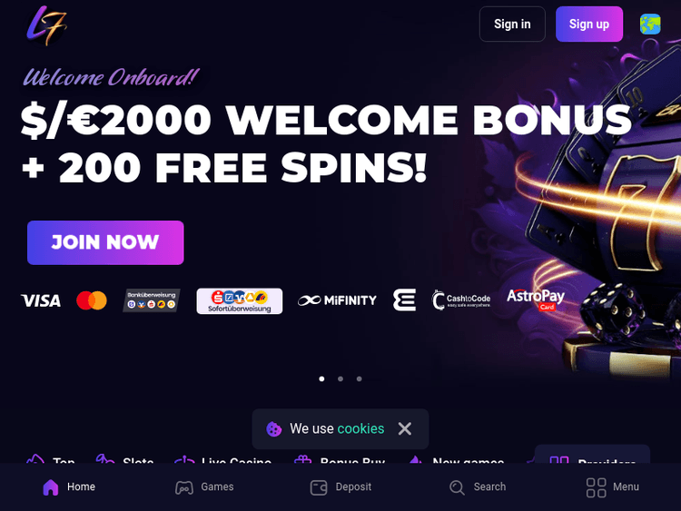
Task: Click the Banküberweisung payment logo
Action: click(x=151, y=300)
